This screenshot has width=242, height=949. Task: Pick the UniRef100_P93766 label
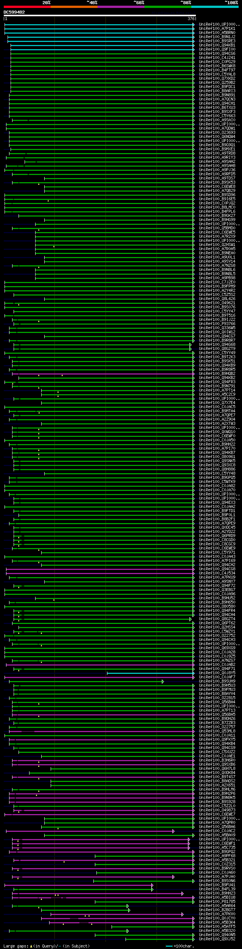coord(217,324)
